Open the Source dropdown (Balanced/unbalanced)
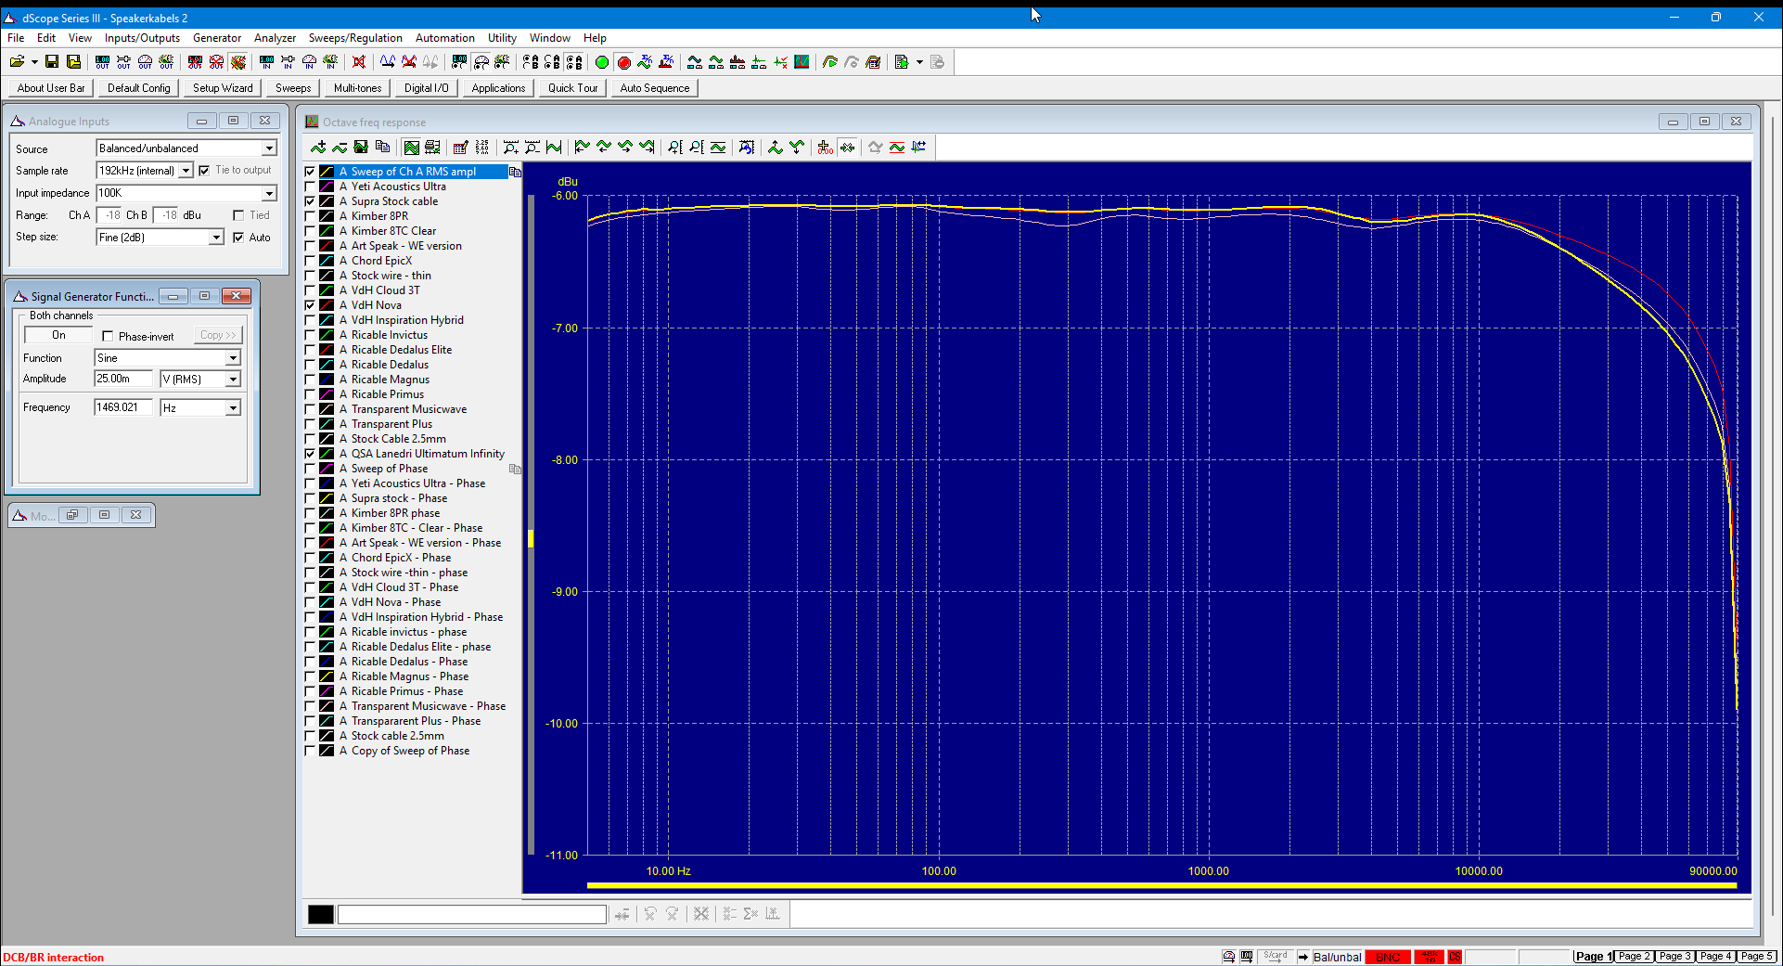 [x=269, y=148]
